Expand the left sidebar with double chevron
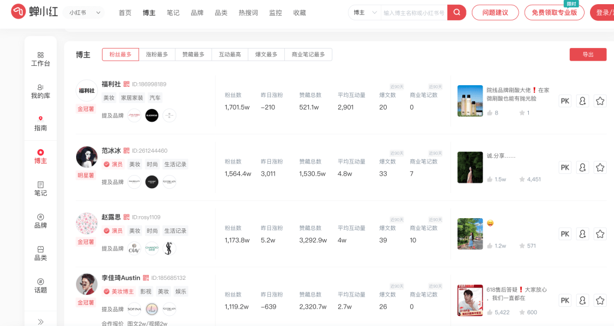The width and height of the screenshot is (614, 326). [x=40, y=321]
